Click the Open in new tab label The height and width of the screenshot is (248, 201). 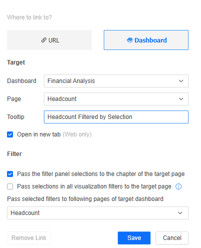[x=39, y=134]
